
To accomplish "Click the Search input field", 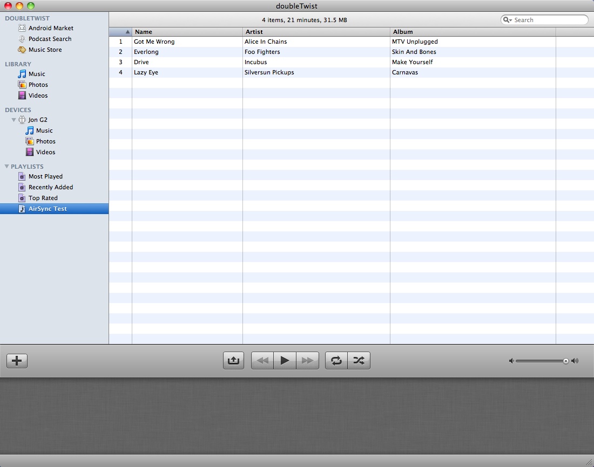I will 544,19.
